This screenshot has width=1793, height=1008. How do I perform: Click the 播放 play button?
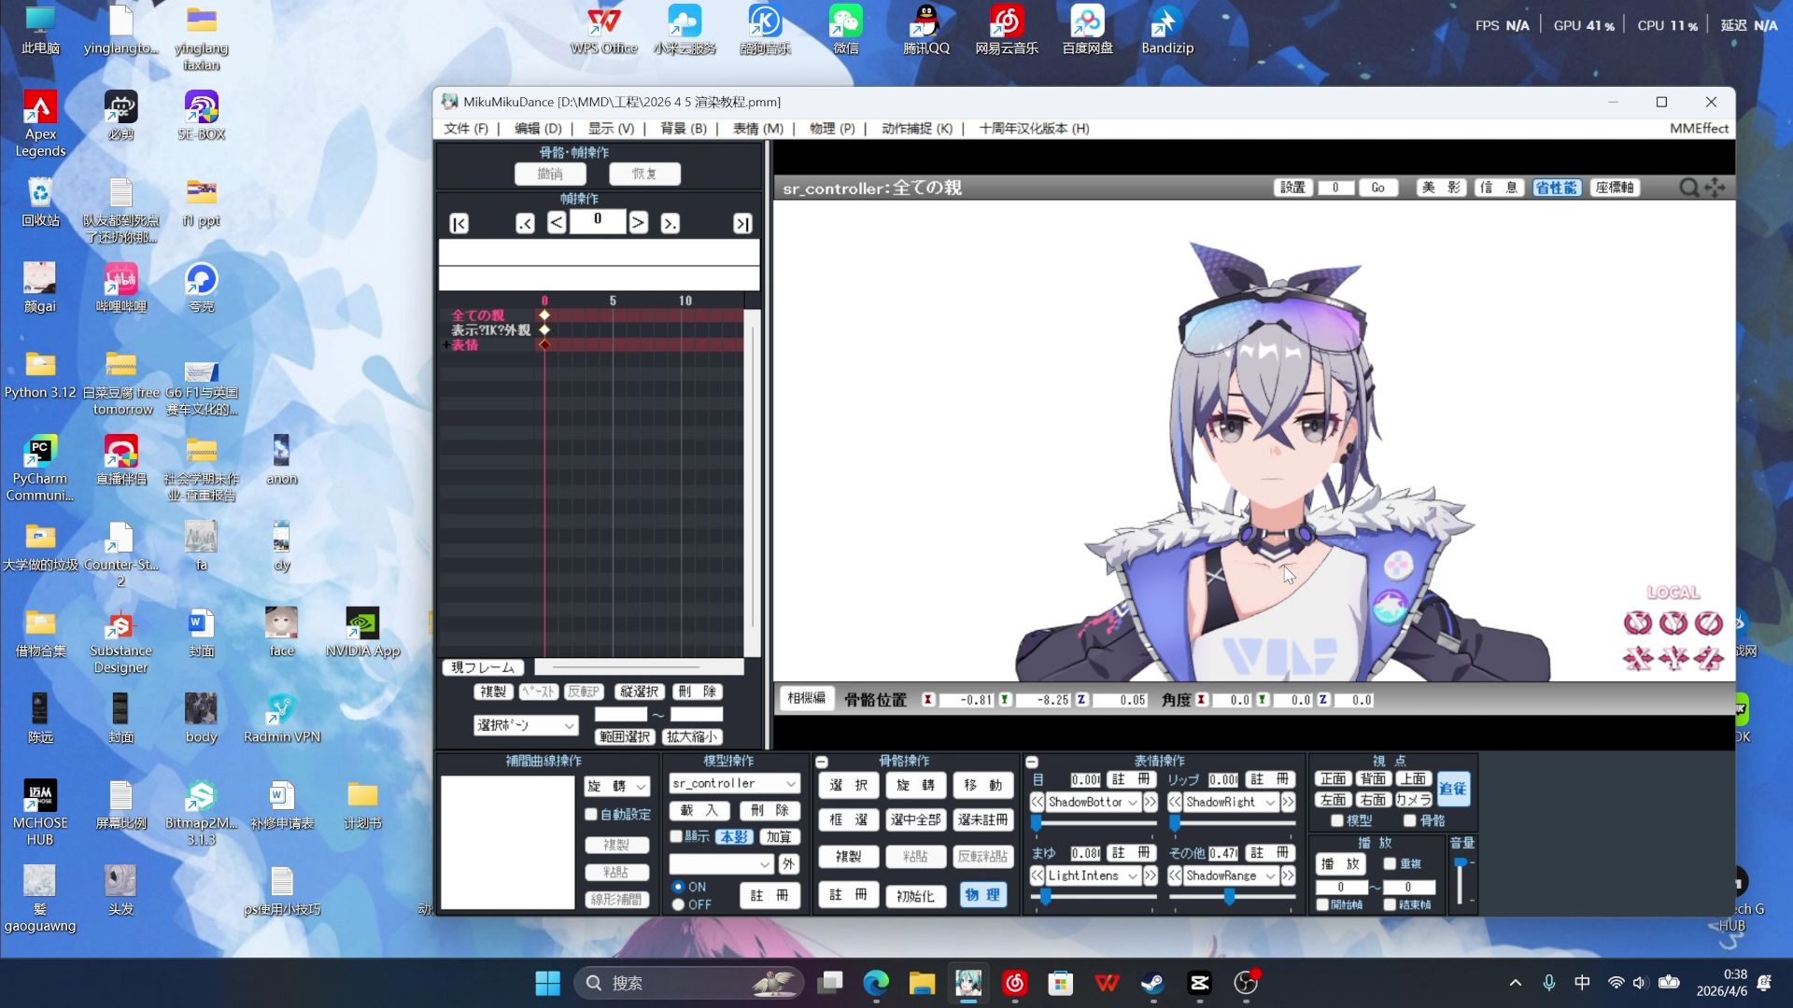coord(1340,864)
